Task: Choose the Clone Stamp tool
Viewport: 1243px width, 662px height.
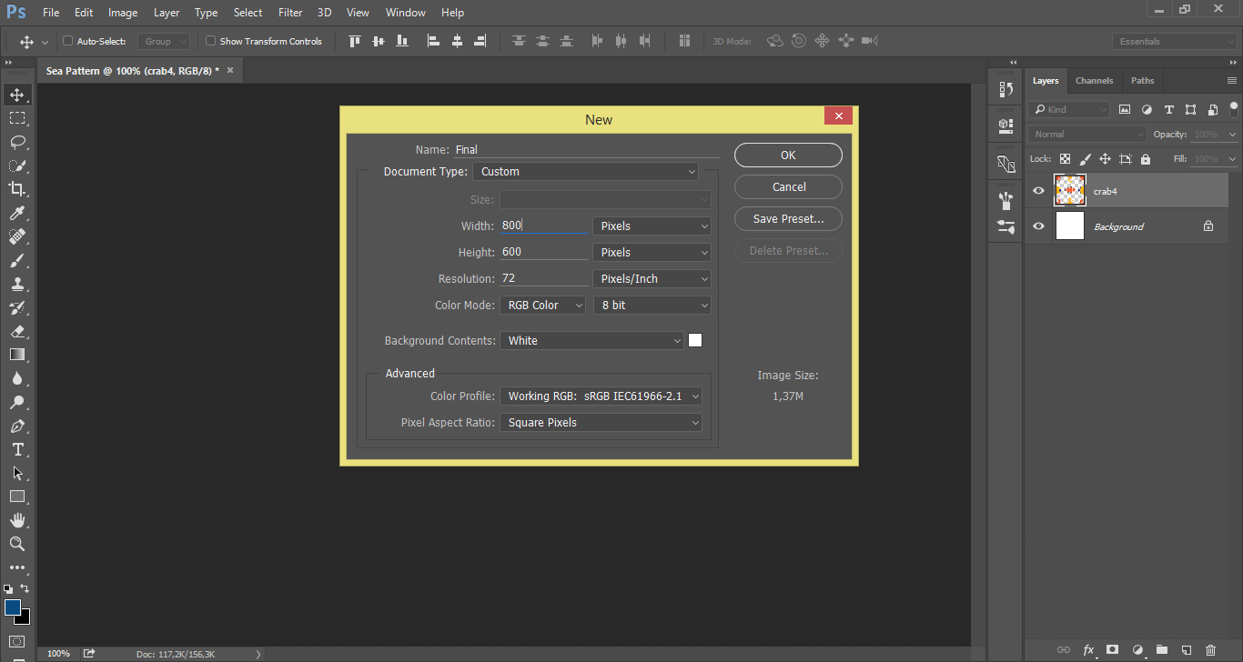Action: tap(16, 284)
